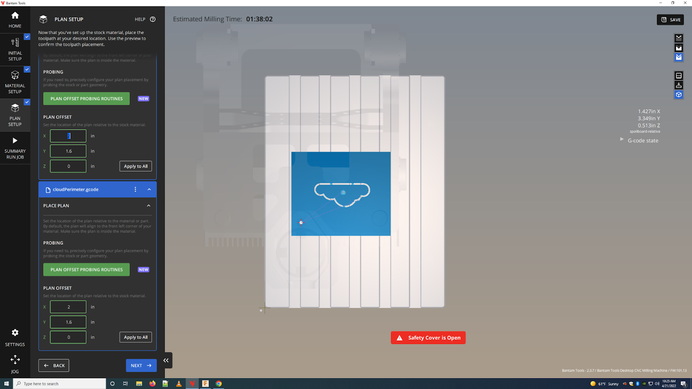The image size is (692, 389).
Task: Click the cloudPerimeter.gcode file icon
Action: (48, 190)
